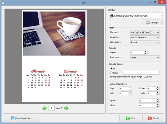Image resolution: width=167 pixels, height=124 pixels.
Task: Click the Left margin input field
Action: pos(124,93)
